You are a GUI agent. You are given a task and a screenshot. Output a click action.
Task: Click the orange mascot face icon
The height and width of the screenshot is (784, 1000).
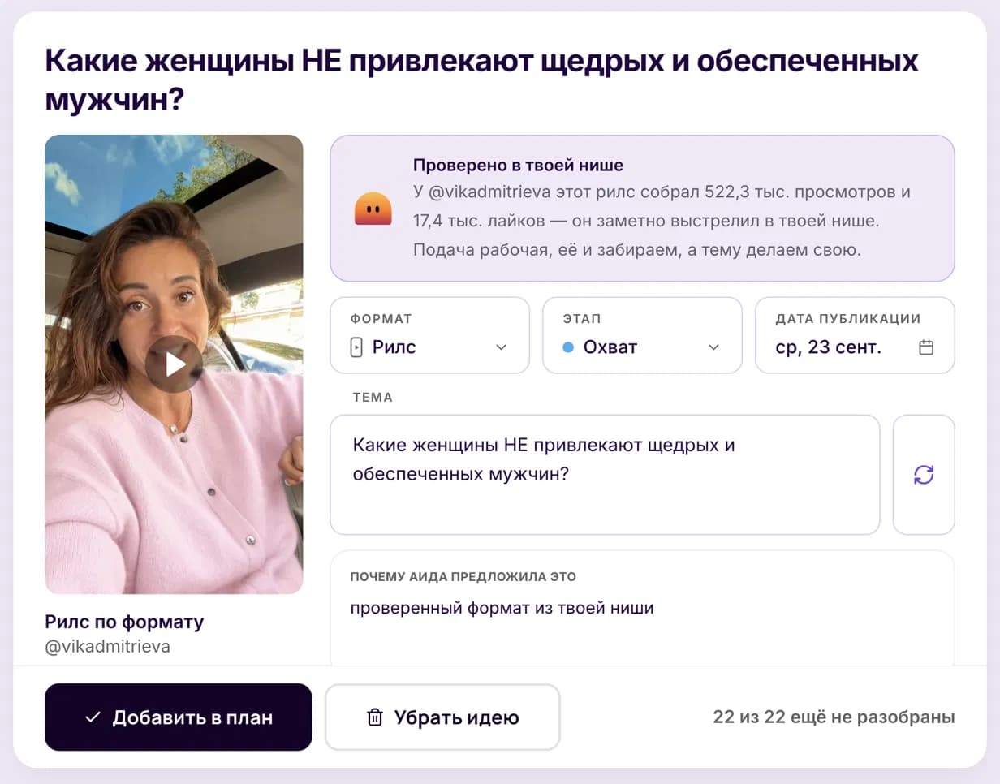point(373,209)
